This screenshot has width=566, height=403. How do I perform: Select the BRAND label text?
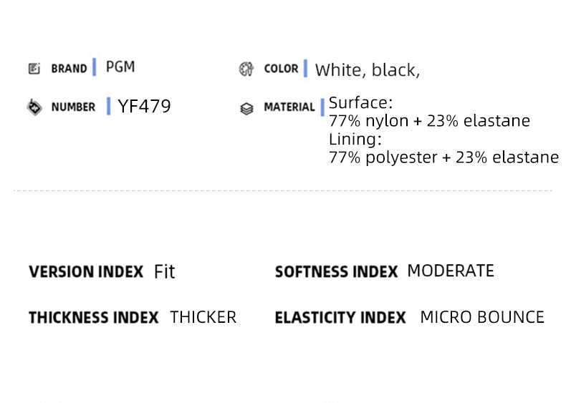pyautogui.click(x=69, y=69)
